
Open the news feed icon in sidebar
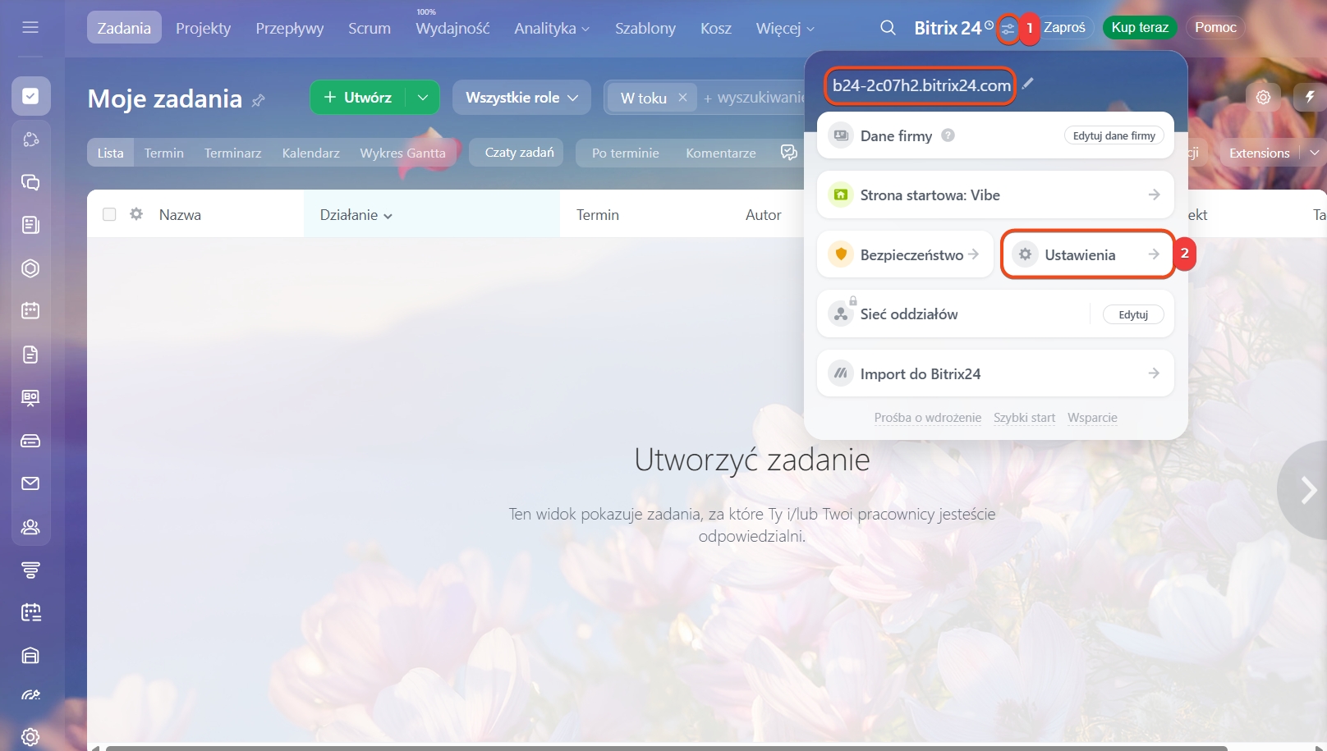point(30,225)
